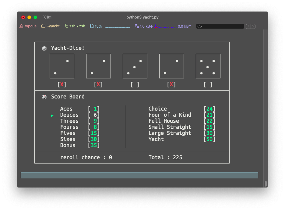The image size is (285, 210).
Task: Toggle the empty hold box under third die
Action: click(x=135, y=84)
